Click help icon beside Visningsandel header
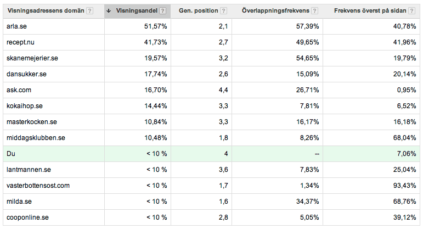Screen dimensions: 423x229 [162, 11]
